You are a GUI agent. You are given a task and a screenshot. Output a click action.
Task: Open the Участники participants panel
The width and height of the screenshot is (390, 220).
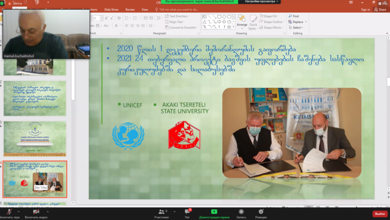click(162, 214)
